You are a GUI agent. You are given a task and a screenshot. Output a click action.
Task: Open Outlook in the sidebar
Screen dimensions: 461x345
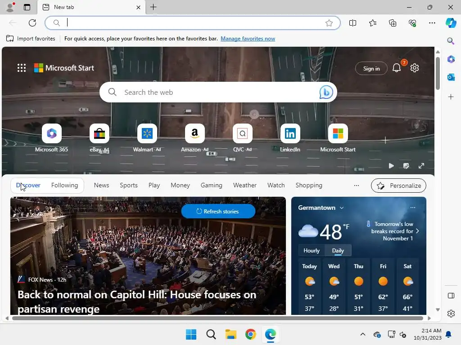point(451,77)
